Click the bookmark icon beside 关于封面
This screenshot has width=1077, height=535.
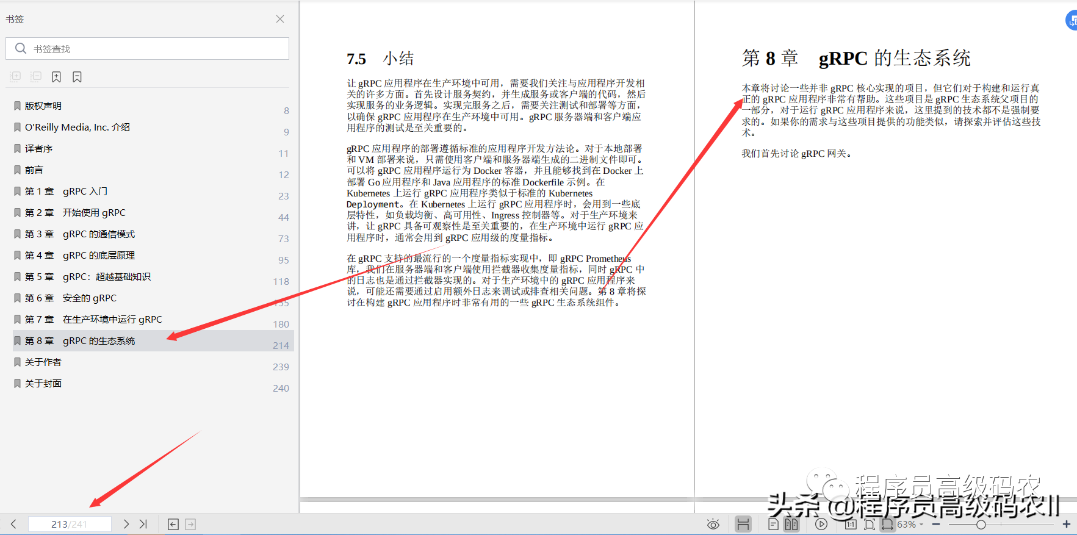pos(17,383)
